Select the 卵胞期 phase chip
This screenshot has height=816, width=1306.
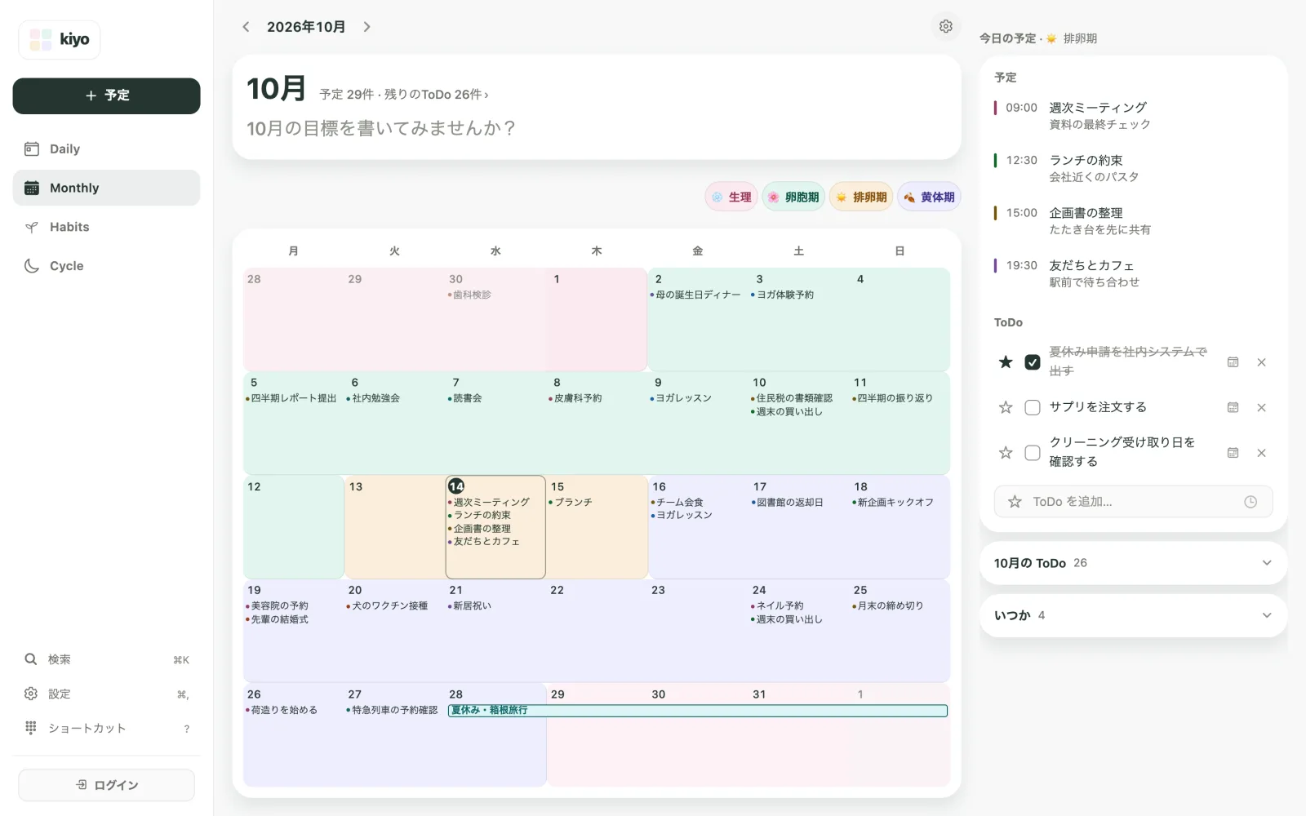click(793, 197)
